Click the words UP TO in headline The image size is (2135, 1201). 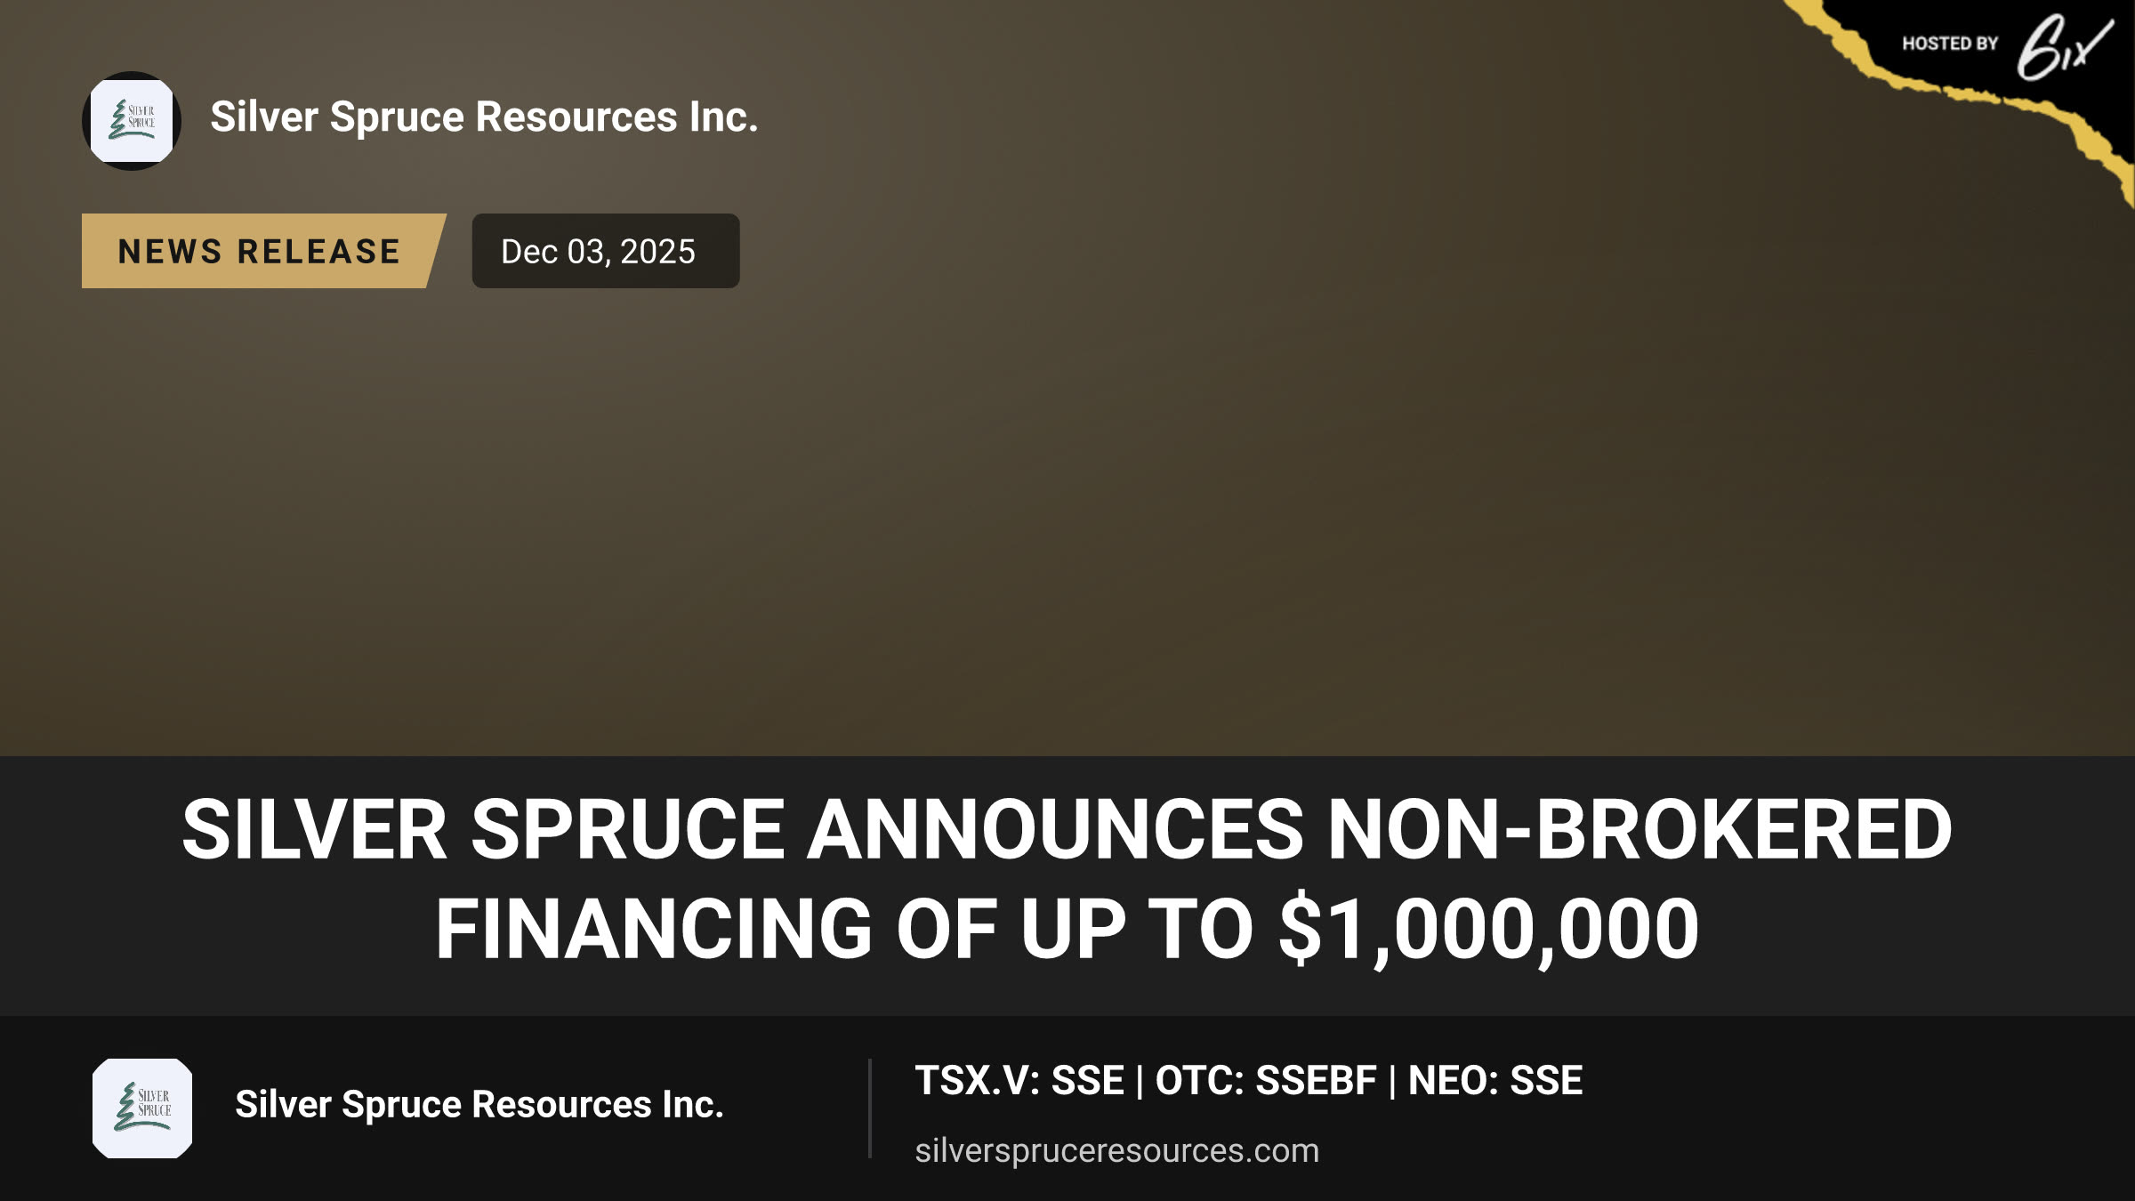coord(1137,930)
